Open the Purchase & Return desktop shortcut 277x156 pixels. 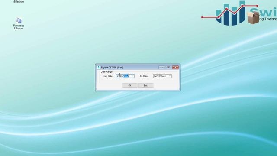(x=19, y=24)
